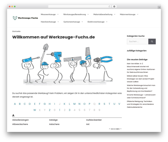Open the Elektrowerkzeuge menu item
This screenshot has height=142, width=168.
tap(96, 22)
